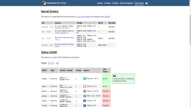Click the Gentoo 2.6 distro icon
Image resolution: width=191 pixels, height=107 pixels.
[85, 86]
